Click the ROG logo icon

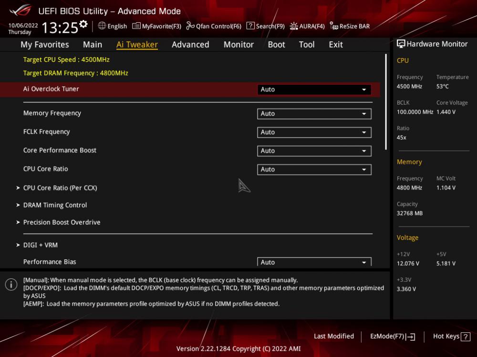[x=20, y=10]
